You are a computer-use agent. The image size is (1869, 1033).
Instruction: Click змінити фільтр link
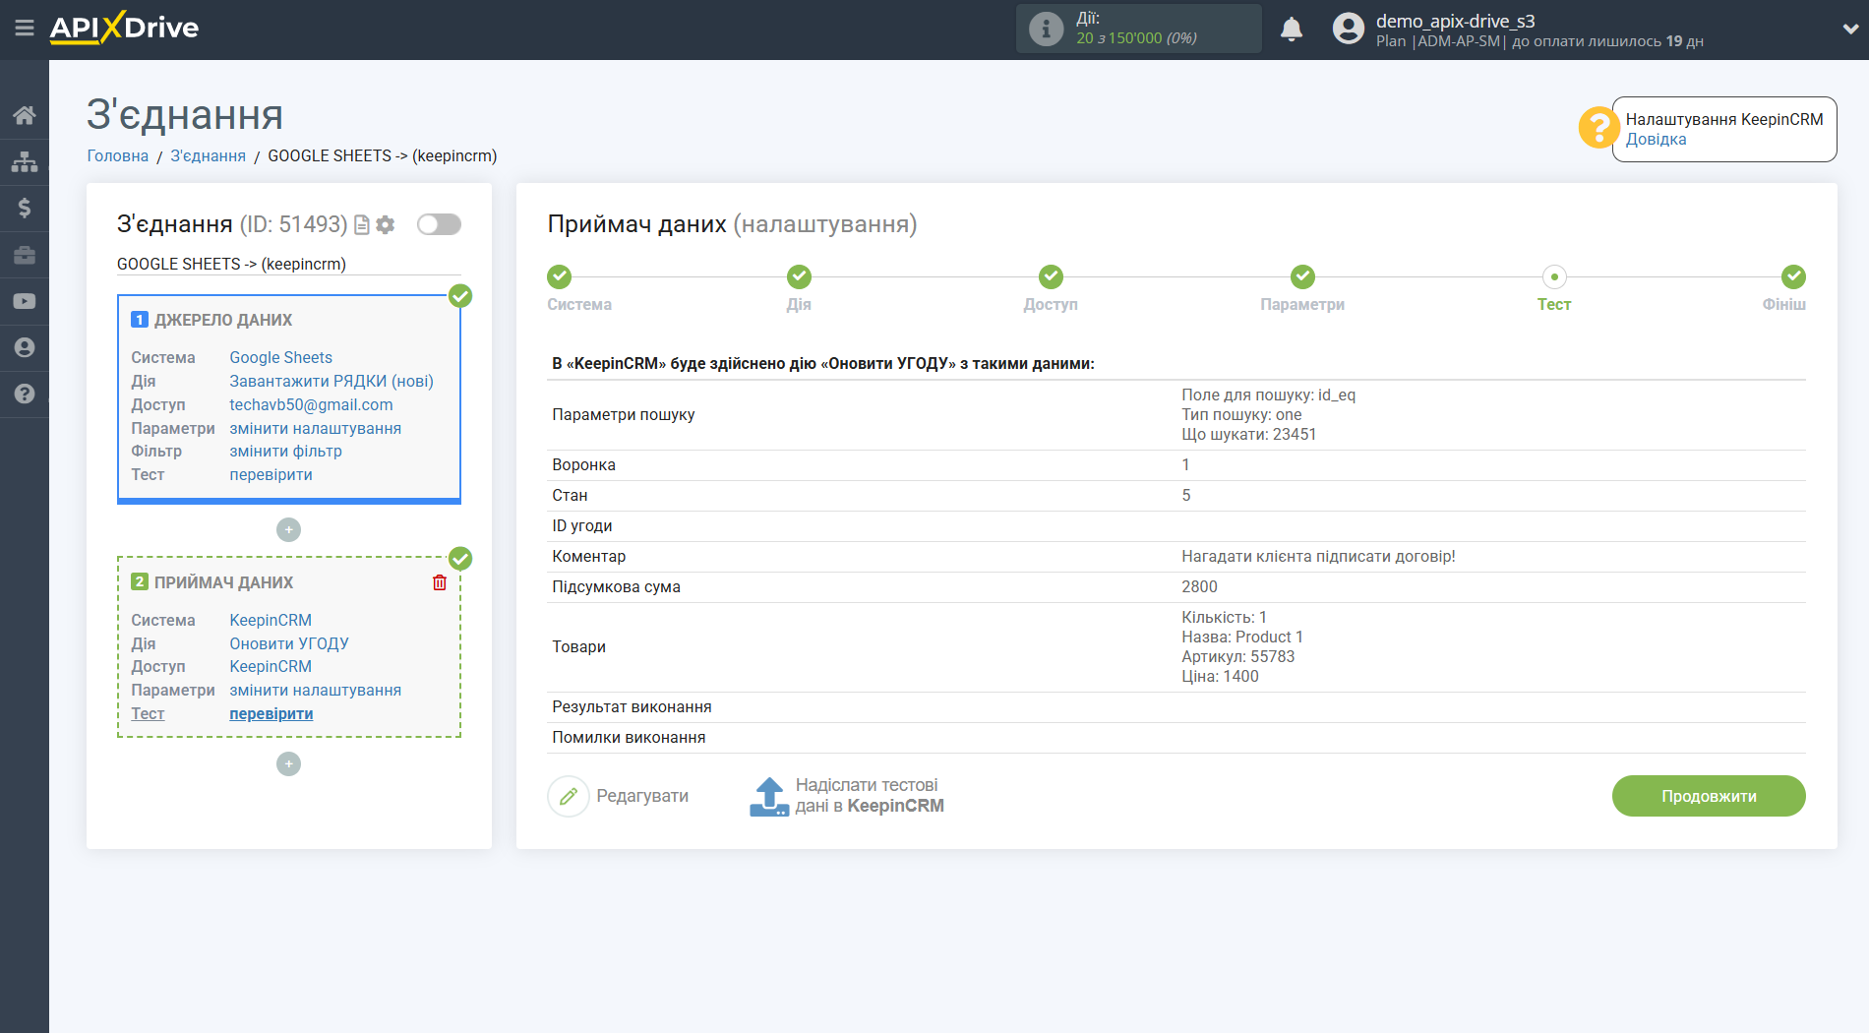285,451
